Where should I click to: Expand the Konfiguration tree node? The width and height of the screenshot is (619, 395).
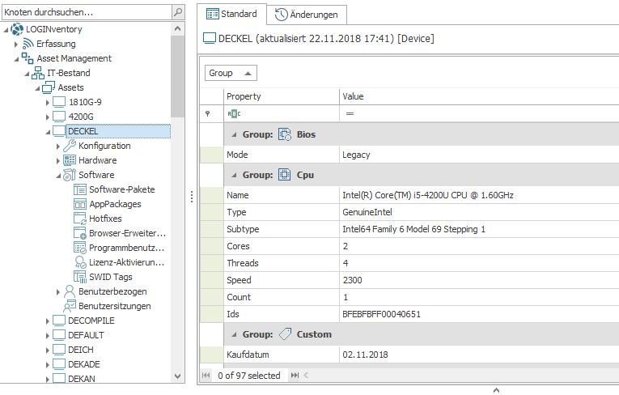click(58, 147)
